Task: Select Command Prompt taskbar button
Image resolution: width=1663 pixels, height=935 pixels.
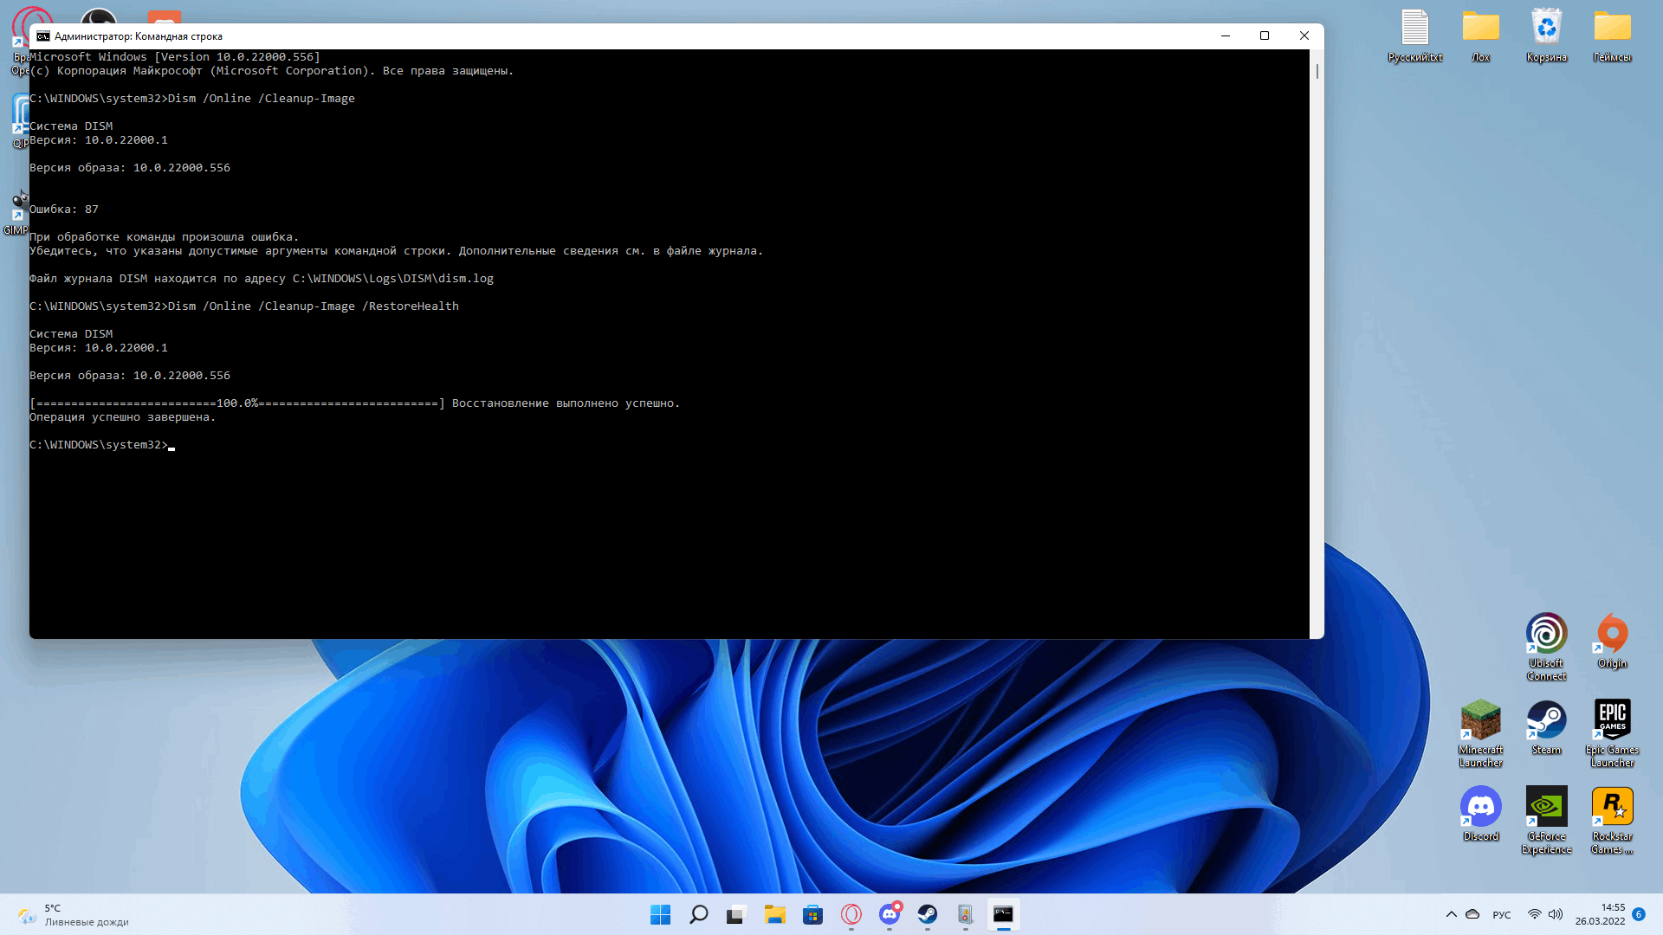Action: [x=1003, y=914]
